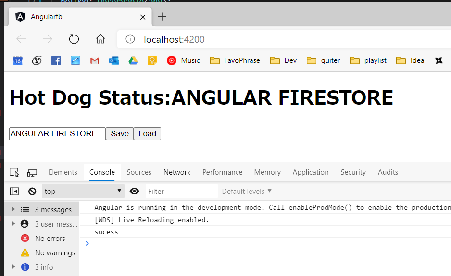Go to browser home page icon
The image size is (451, 276).
coord(100,39)
